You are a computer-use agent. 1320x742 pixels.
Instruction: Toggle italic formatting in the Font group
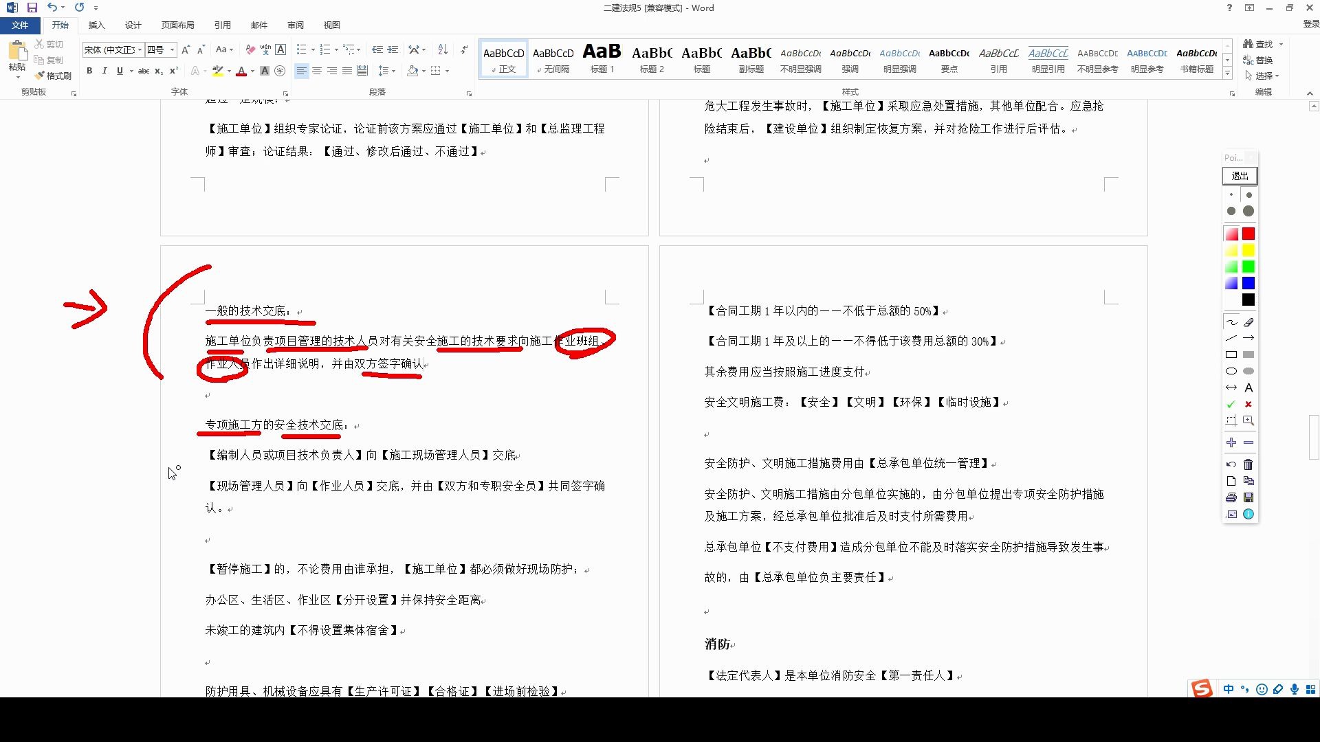coord(104,71)
